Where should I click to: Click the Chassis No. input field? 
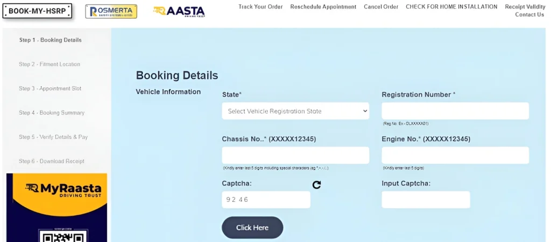[x=295, y=155]
